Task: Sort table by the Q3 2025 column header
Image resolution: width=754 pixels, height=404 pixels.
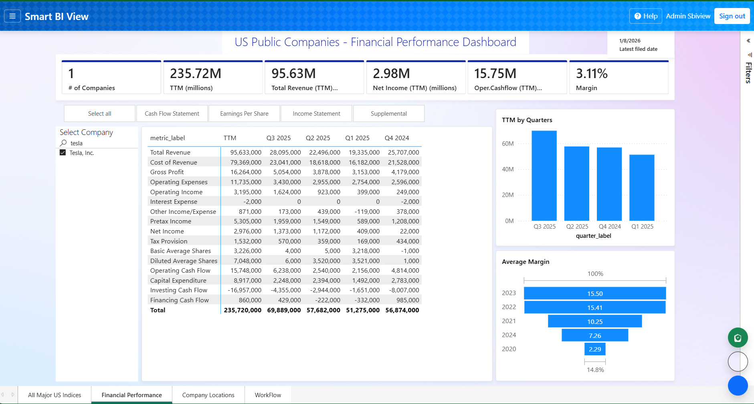Action: (278, 138)
